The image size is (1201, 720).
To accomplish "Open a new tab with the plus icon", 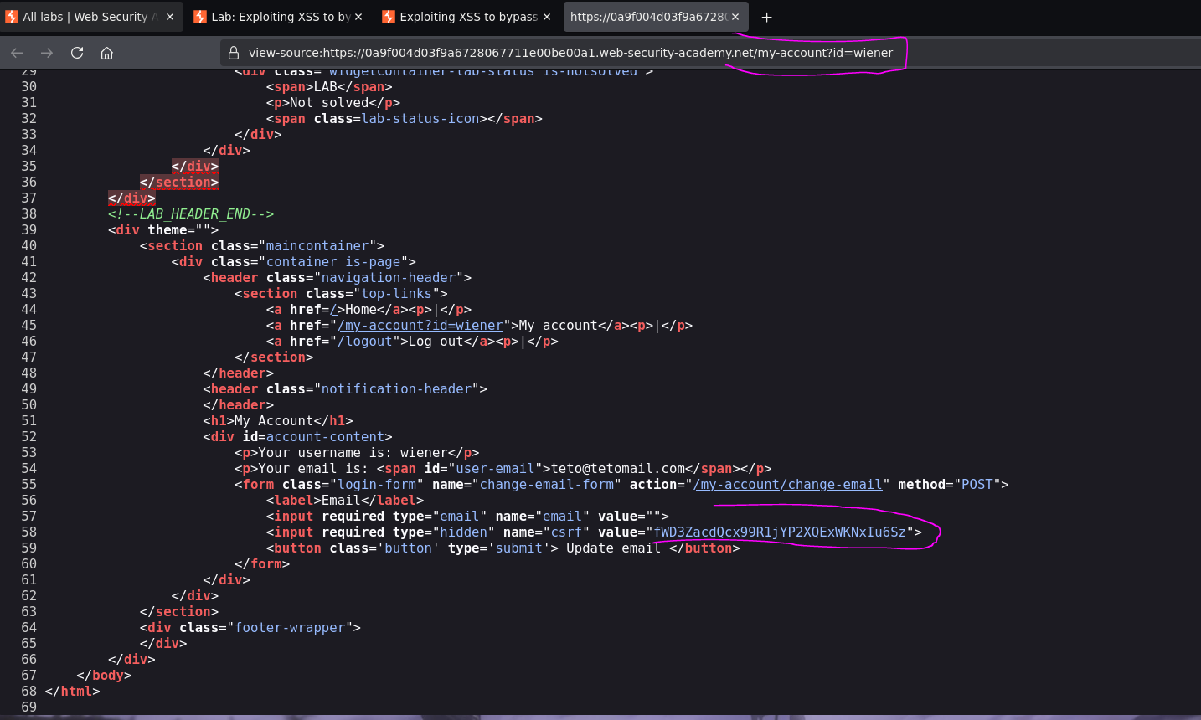I will point(766,17).
